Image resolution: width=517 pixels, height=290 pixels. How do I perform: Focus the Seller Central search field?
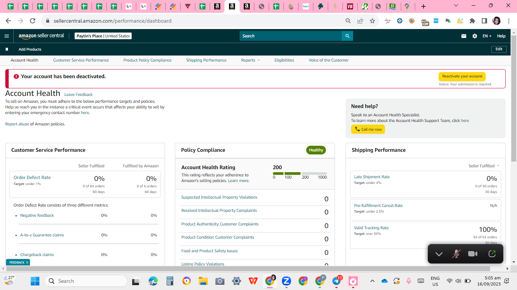(x=291, y=36)
